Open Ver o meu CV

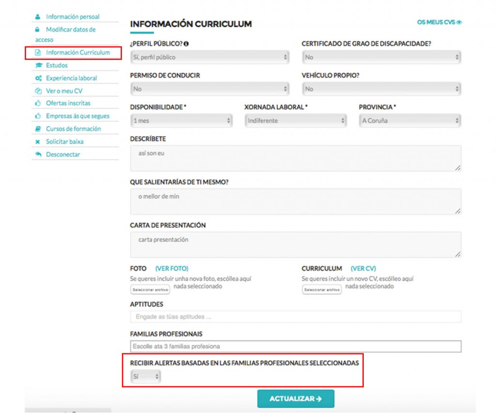(64, 91)
